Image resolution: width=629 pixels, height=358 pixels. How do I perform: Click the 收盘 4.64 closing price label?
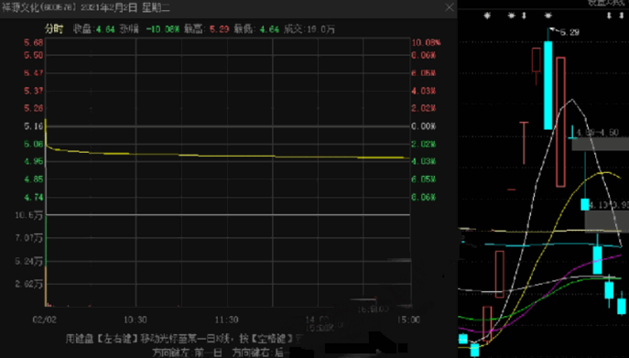tap(94, 29)
